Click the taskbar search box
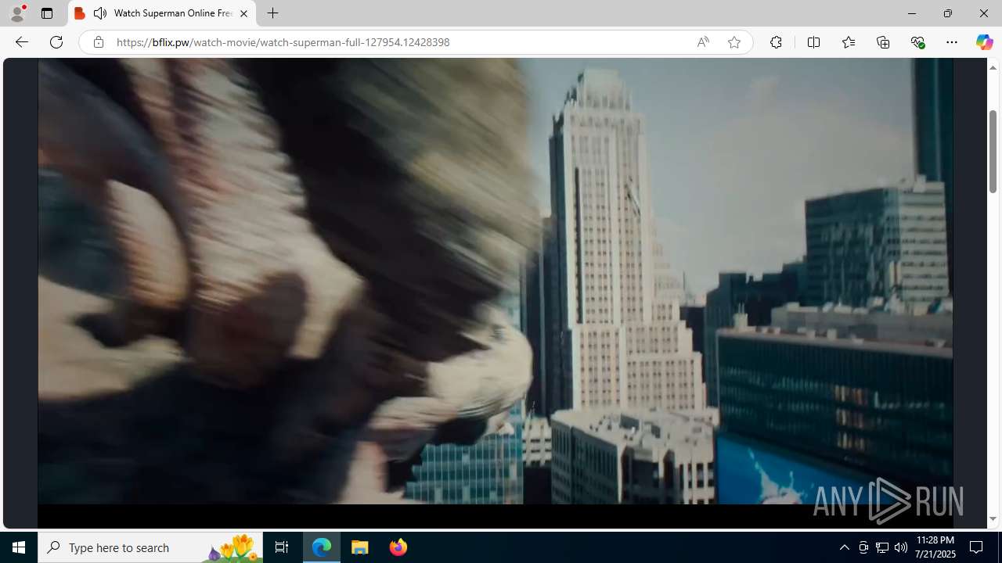The width and height of the screenshot is (1002, 563). [x=150, y=547]
